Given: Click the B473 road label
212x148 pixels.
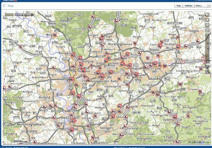Looking at the screenshot, I should (48, 16).
